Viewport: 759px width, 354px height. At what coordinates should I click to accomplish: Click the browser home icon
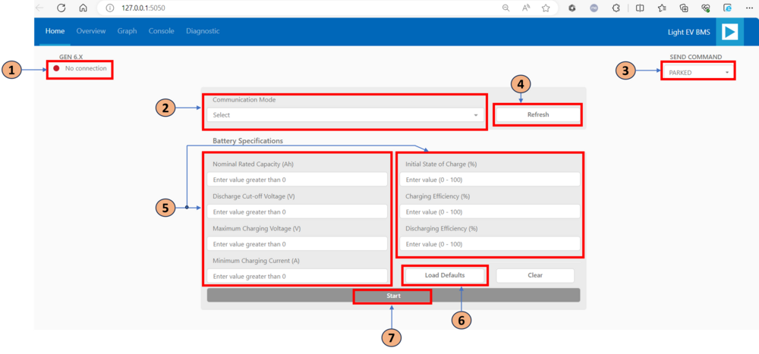pyautogui.click(x=83, y=8)
